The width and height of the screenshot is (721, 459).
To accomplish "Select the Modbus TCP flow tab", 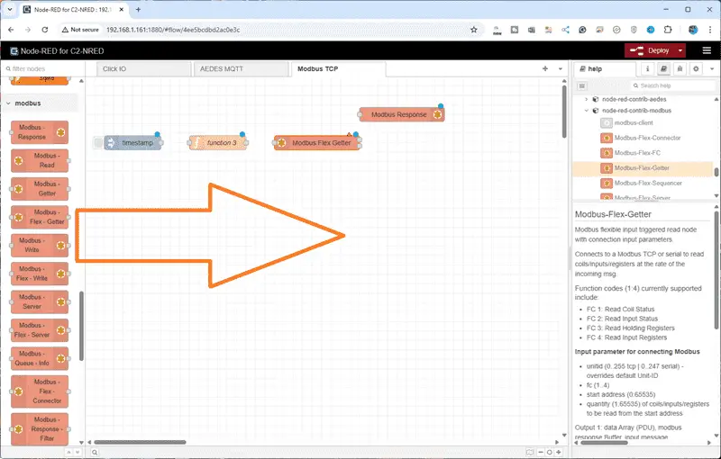I will tap(339, 68).
